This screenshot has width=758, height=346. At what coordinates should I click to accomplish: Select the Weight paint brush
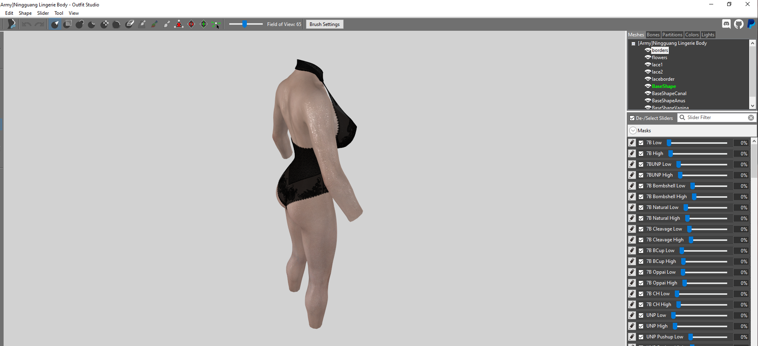142,24
